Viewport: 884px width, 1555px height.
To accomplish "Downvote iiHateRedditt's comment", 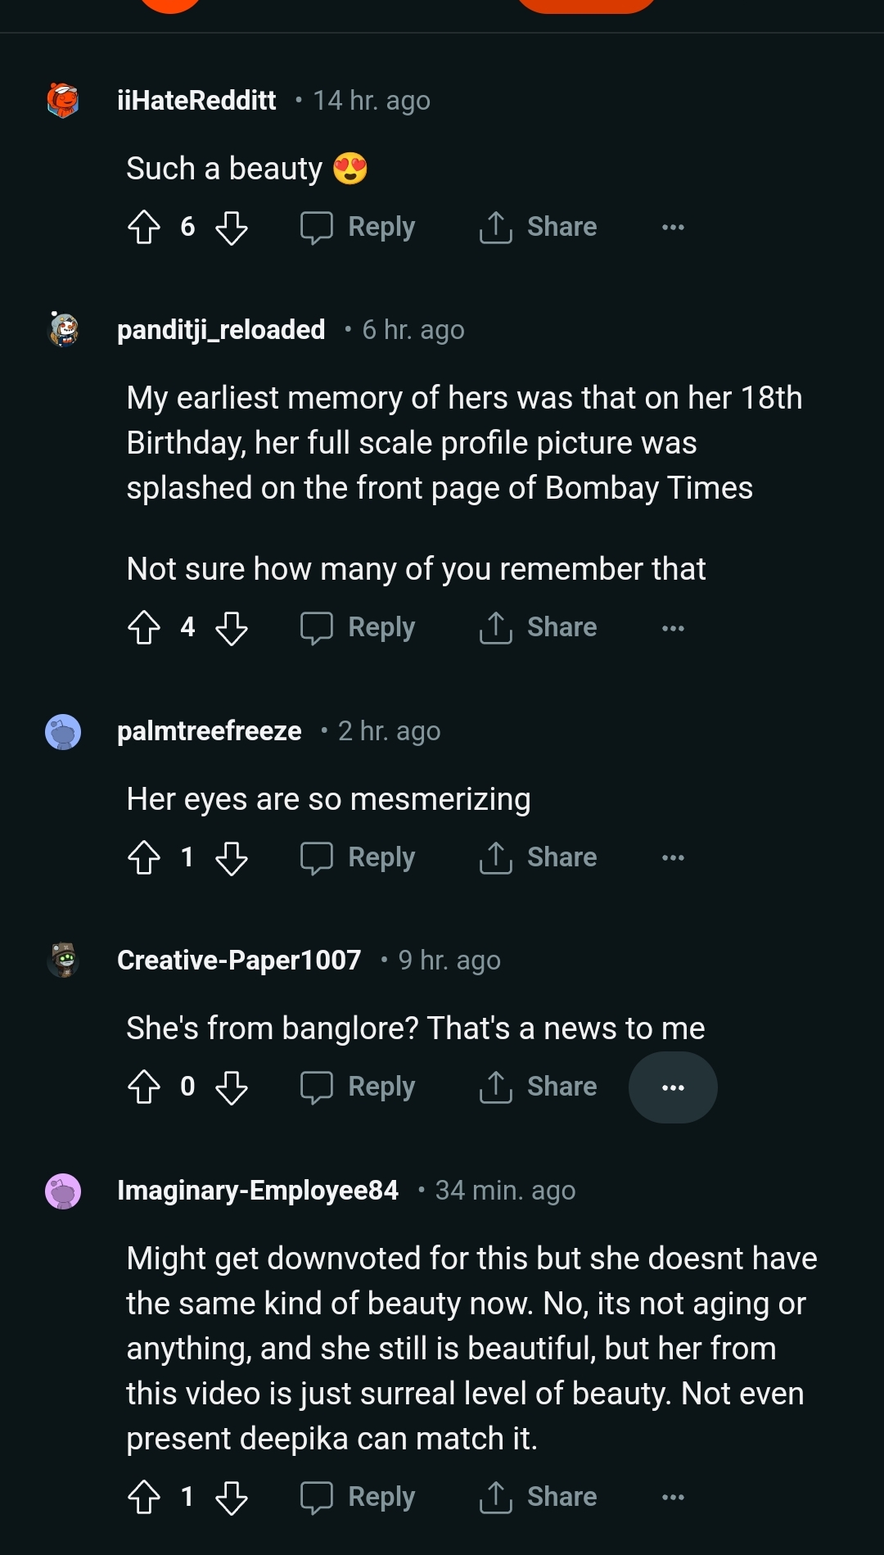I will coord(232,228).
